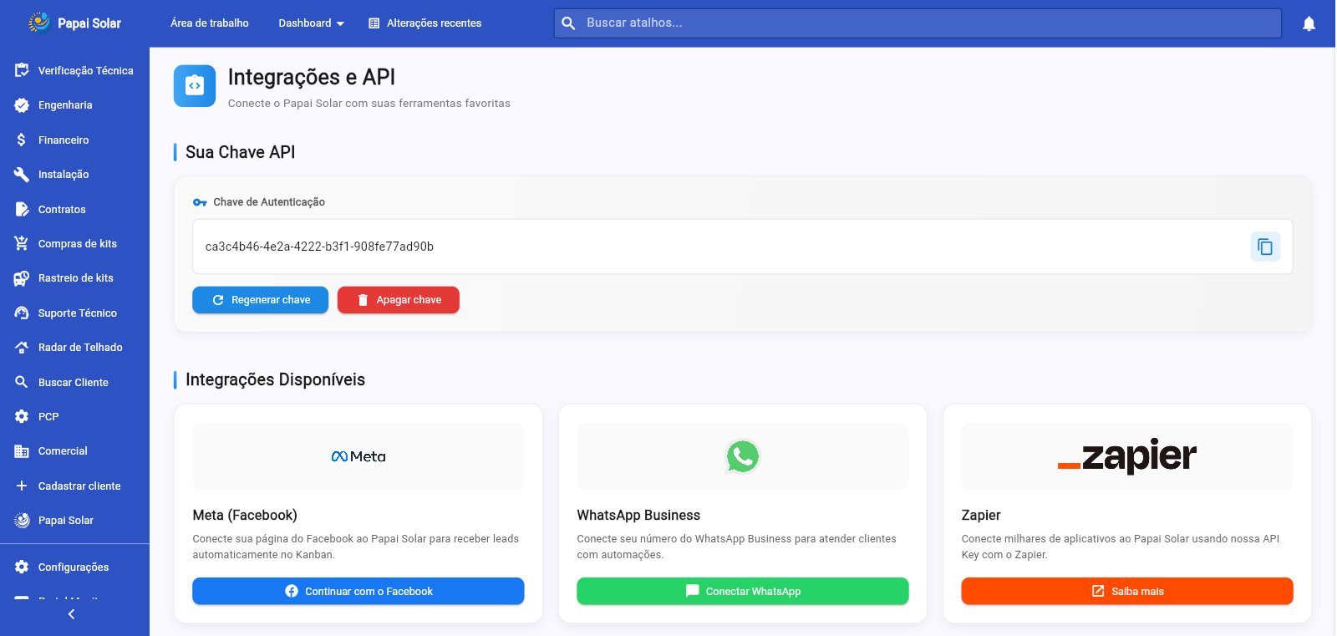Click the Facebook icon on blue button
Image resolution: width=1337 pixels, height=636 pixels.
point(292,591)
